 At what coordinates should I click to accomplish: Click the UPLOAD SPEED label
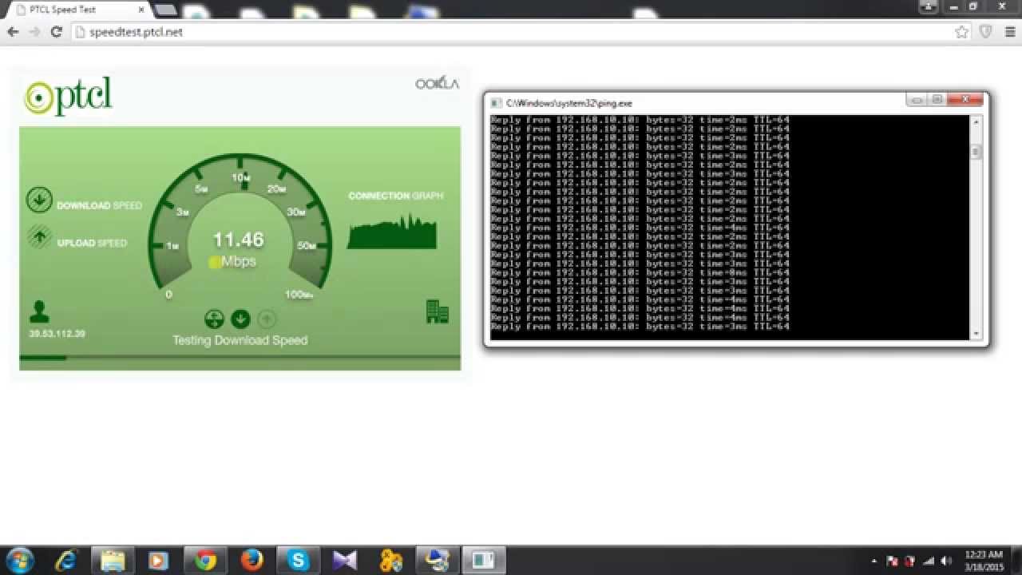92,243
